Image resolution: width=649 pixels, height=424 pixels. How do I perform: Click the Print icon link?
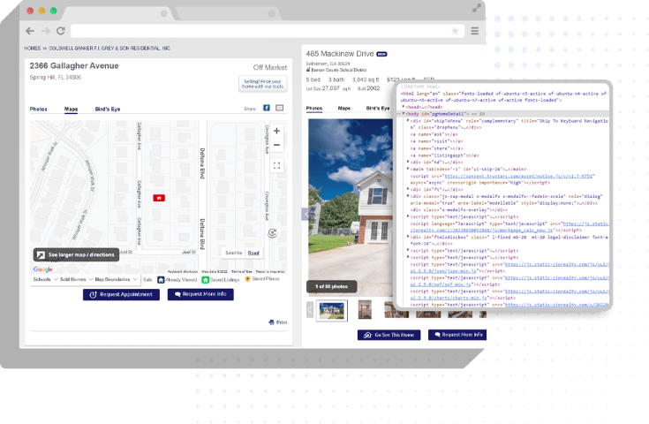(x=278, y=322)
